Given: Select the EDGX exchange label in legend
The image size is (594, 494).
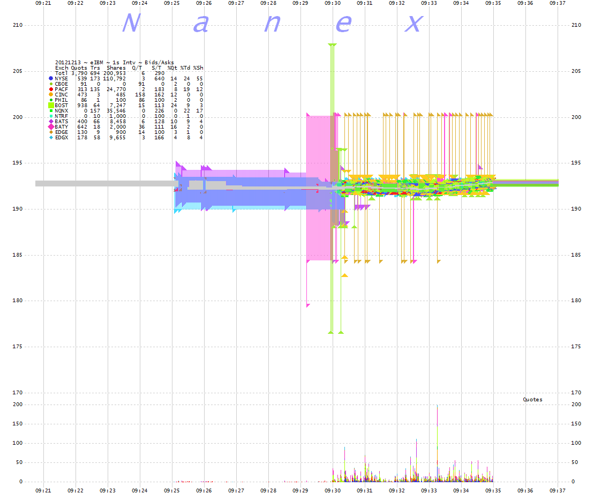Looking at the screenshot, I should (62, 138).
